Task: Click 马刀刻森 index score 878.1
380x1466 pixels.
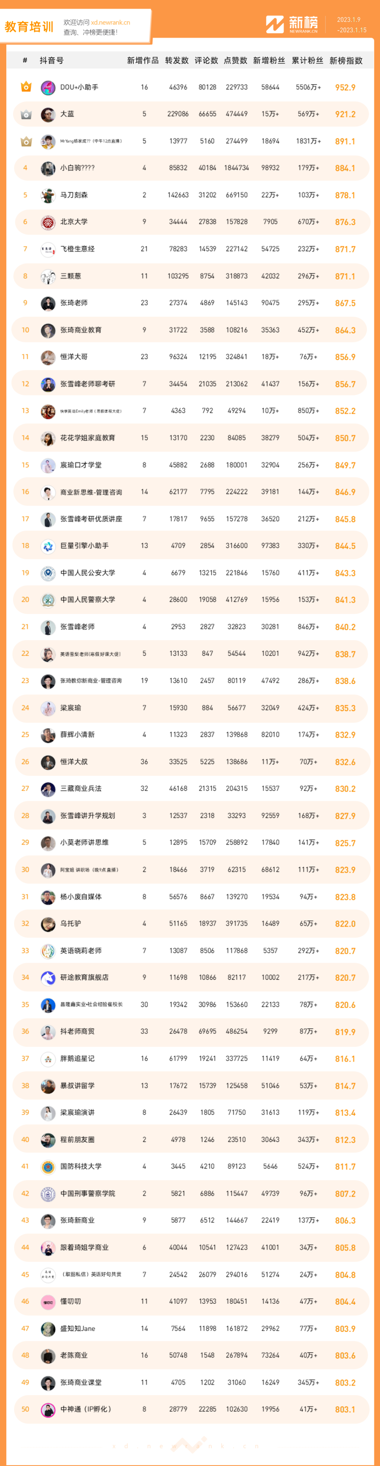Action: pyautogui.click(x=345, y=195)
